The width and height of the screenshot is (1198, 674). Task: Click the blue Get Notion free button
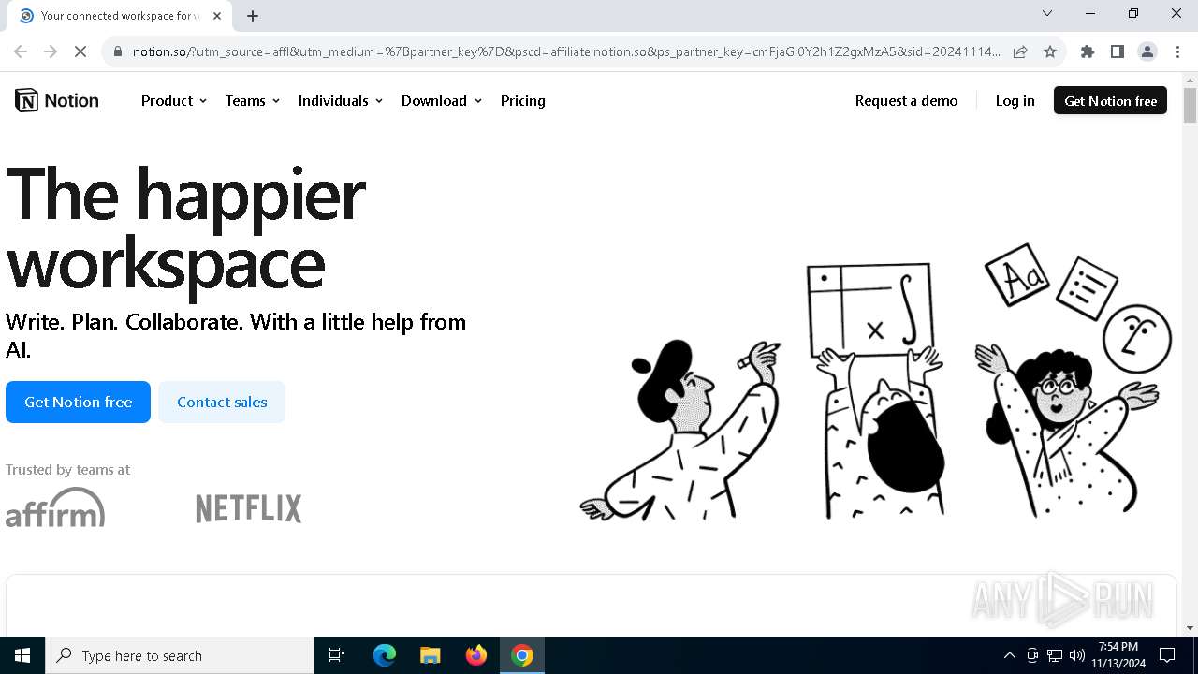(78, 402)
